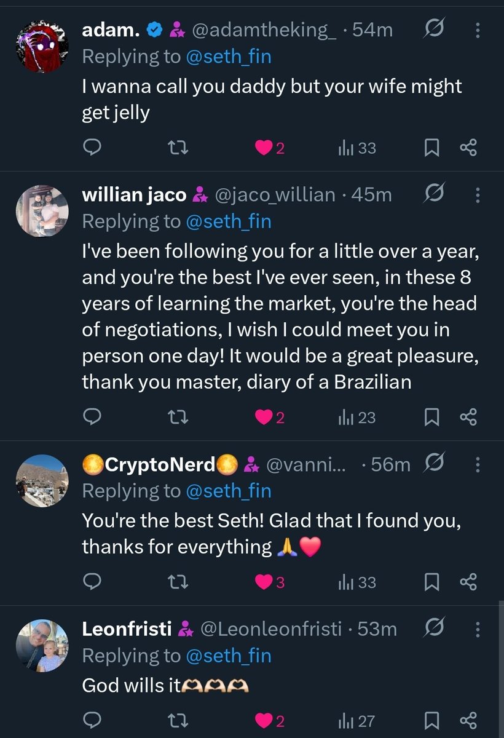This screenshot has width=504, height=738.
Task: Open the @seth_fin link in adam.'s reply
Action: click(x=228, y=57)
